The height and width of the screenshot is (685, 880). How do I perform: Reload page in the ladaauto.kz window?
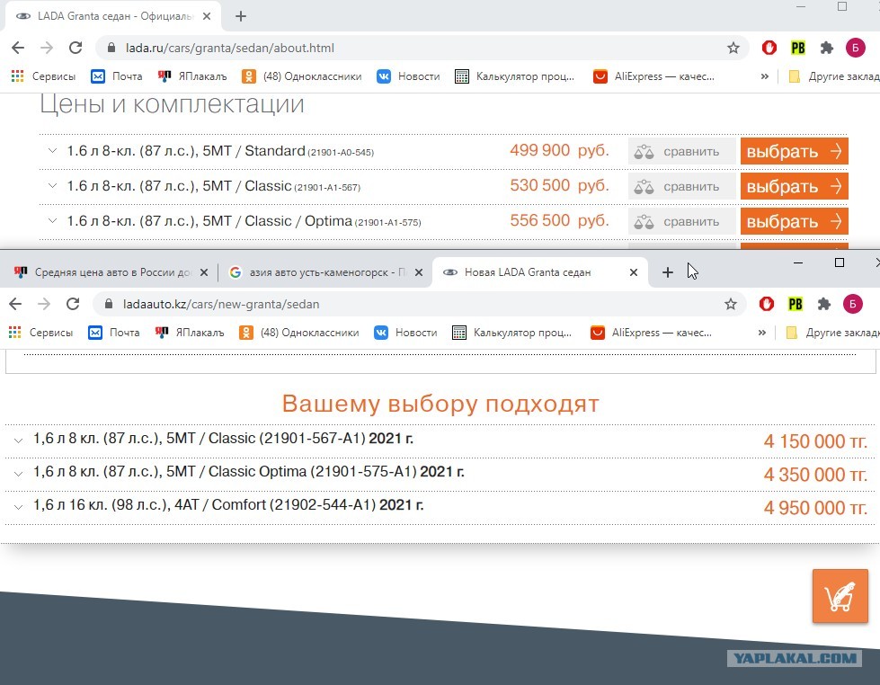click(73, 304)
